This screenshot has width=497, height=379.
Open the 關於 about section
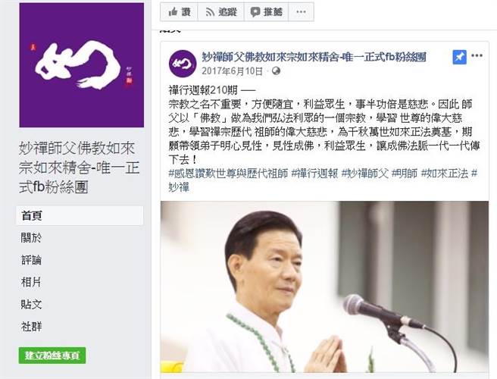[x=31, y=237]
